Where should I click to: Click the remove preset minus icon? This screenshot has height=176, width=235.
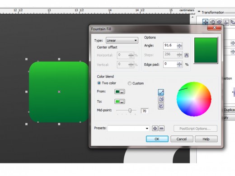pyautogui.click(x=161, y=129)
